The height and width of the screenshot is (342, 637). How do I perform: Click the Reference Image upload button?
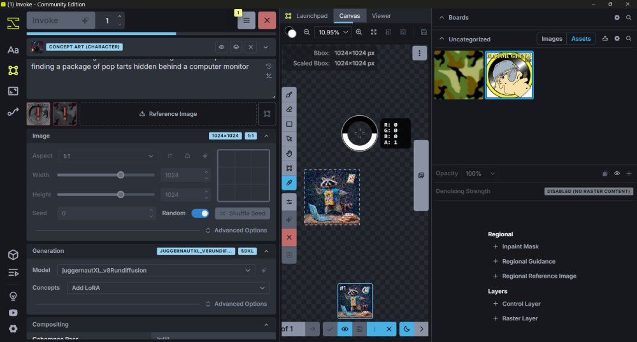coord(168,114)
